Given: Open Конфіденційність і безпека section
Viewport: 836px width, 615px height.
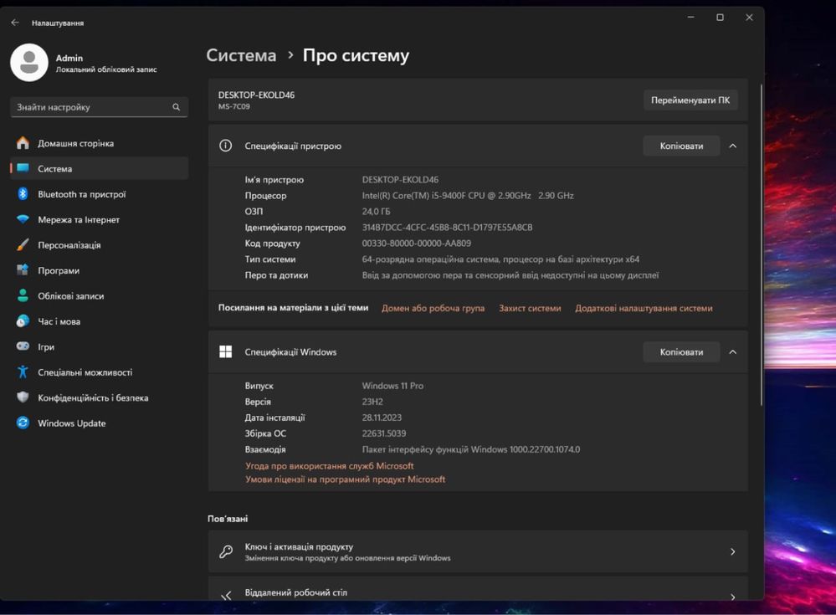Looking at the screenshot, I should click(x=100, y=397).
